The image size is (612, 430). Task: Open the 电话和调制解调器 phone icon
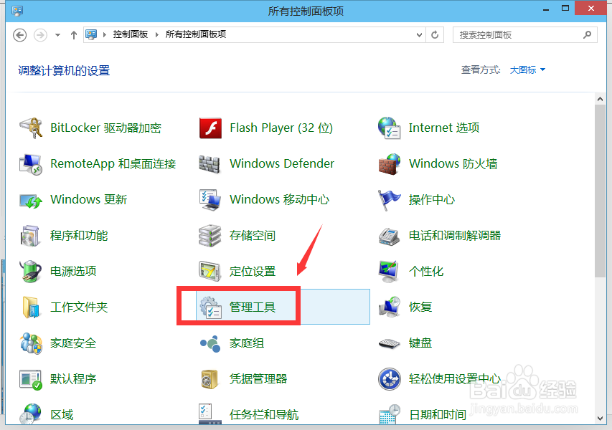[x=389, y=236]
